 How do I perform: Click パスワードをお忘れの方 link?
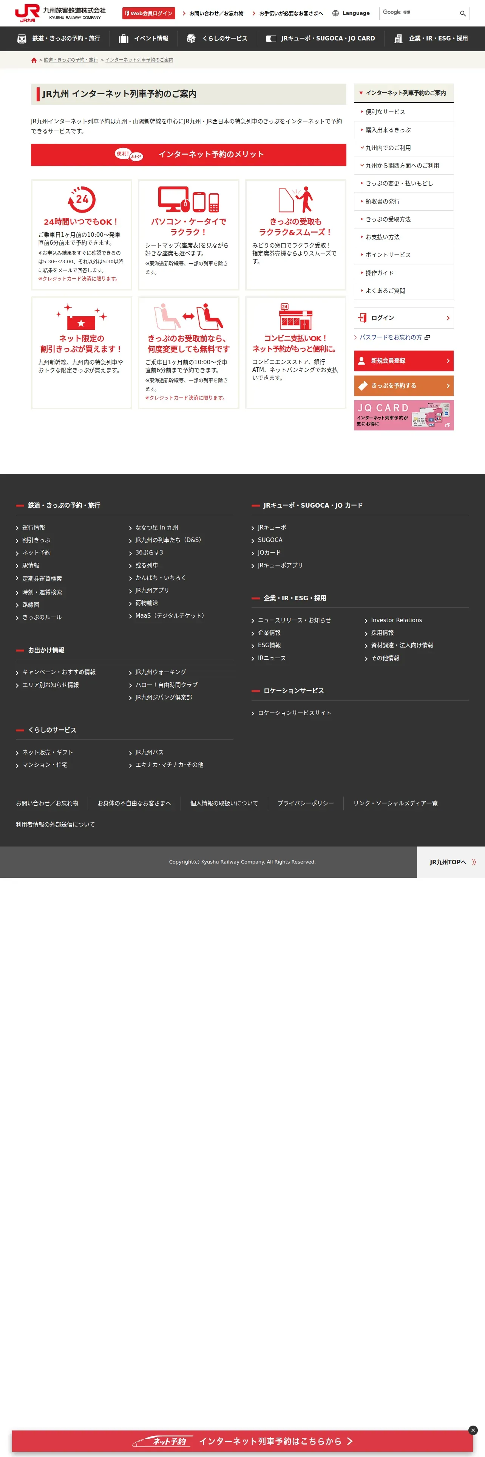(x=391, y=338)
